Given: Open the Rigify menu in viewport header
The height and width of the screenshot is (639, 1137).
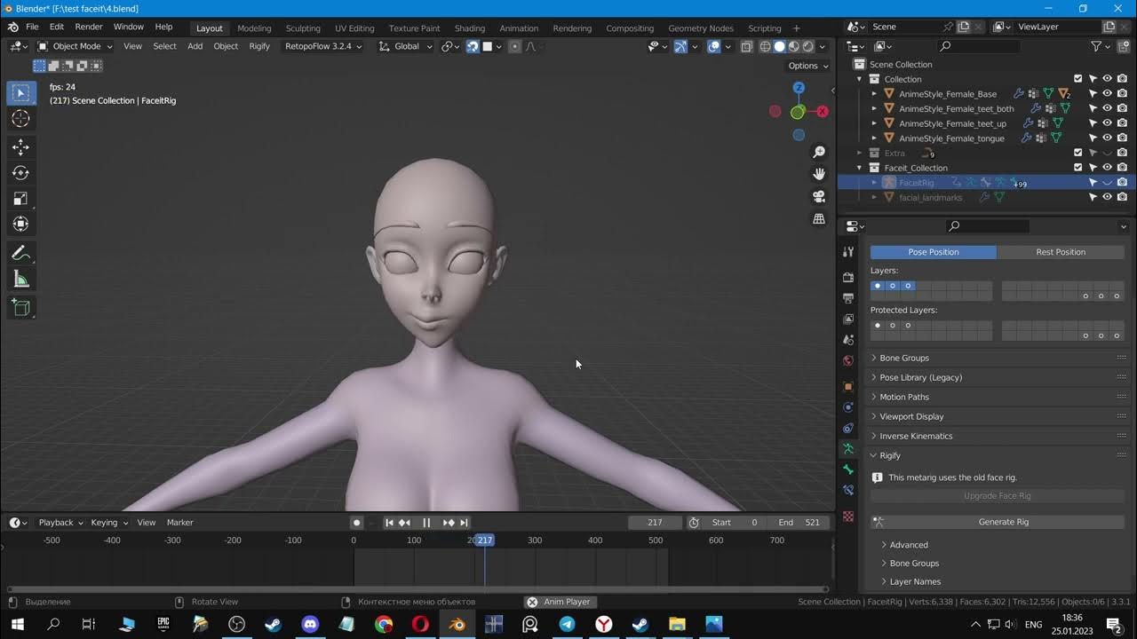Looking at the screenshot, I should pos(259,46).
